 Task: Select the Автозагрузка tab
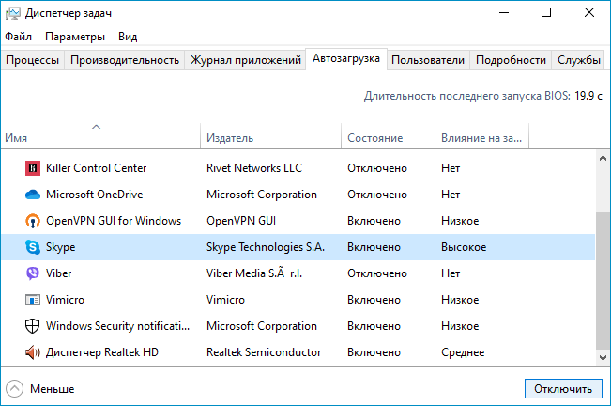346,59
